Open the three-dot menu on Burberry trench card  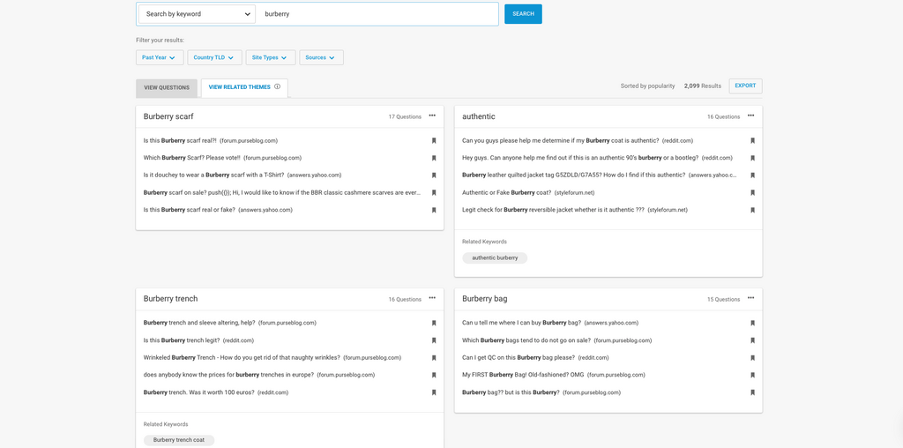coord(432,298)
